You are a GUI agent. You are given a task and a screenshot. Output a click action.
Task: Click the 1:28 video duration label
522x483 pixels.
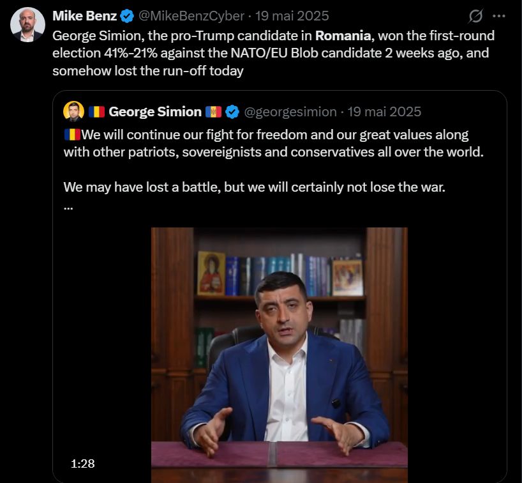coord(84,463)
